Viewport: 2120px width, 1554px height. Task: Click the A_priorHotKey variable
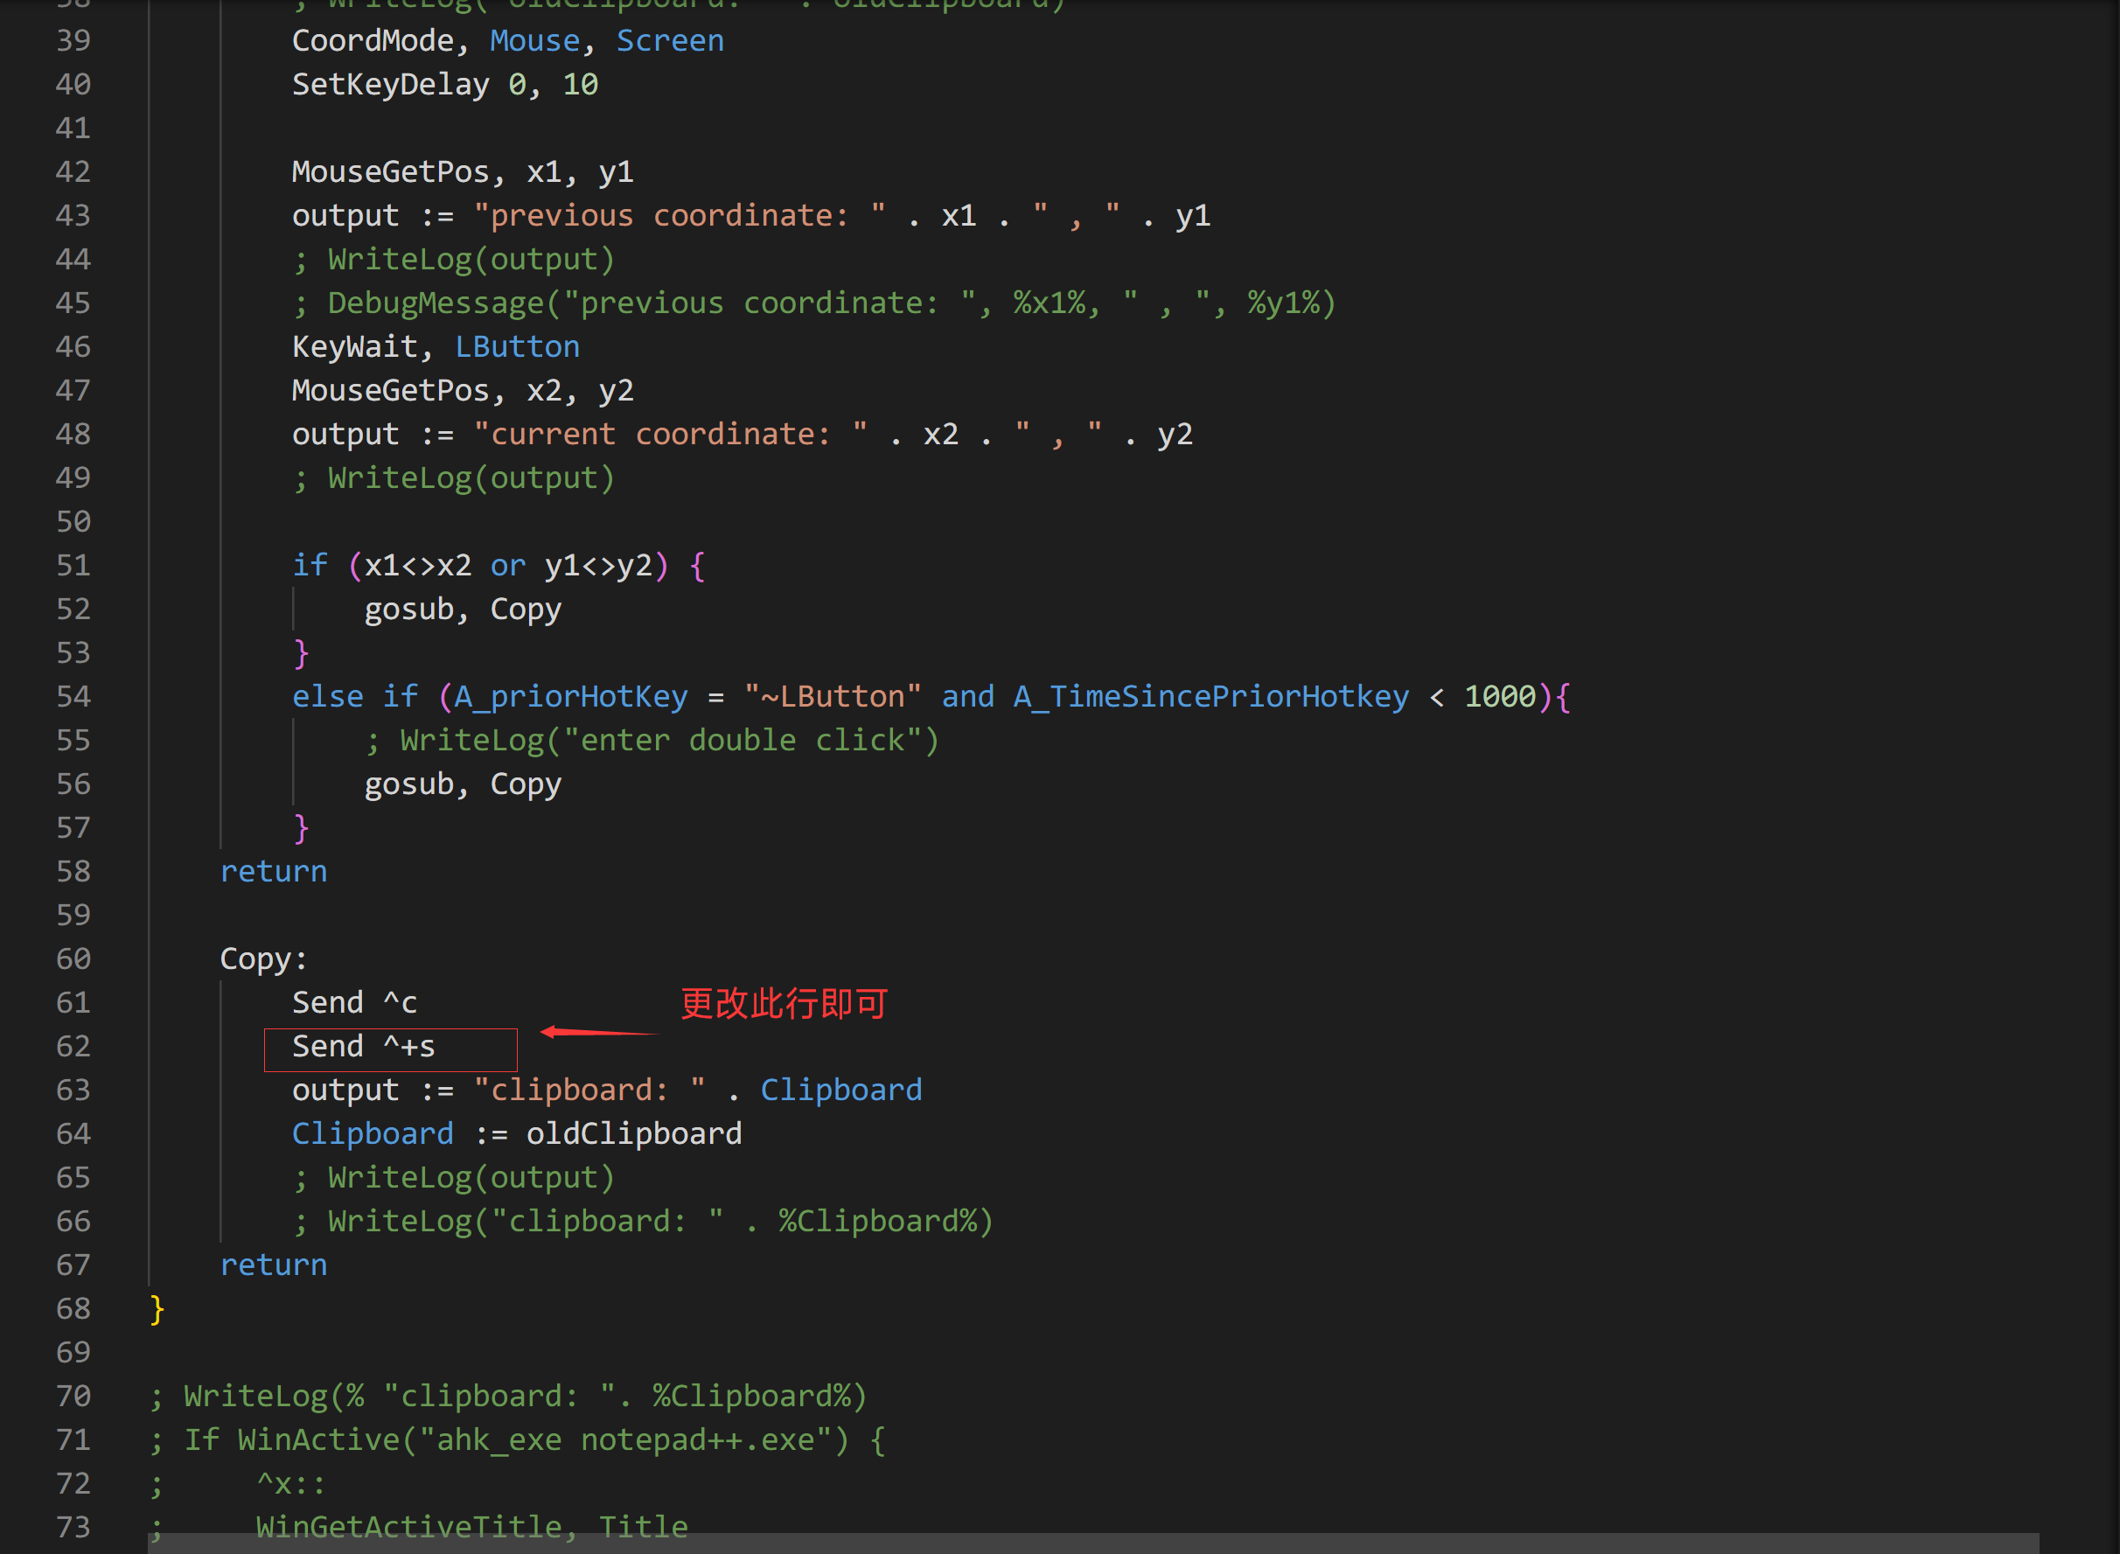point(571,697)
